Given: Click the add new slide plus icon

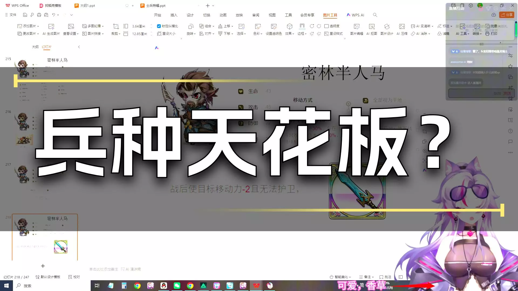Looking at the screenshot, I should coord(43,266).
